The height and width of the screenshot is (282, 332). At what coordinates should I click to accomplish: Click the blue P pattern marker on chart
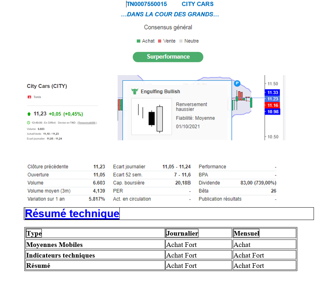237,84
